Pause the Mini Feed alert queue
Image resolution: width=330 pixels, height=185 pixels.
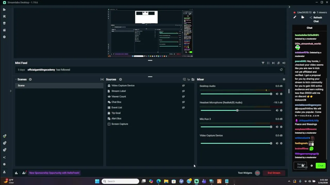(x=268, y=63)
